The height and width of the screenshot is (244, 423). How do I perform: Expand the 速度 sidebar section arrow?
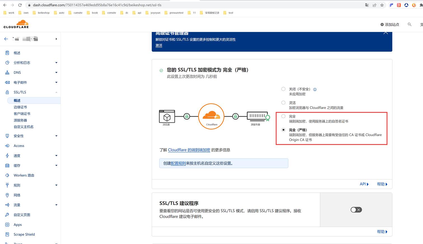[x=56, y=156]
